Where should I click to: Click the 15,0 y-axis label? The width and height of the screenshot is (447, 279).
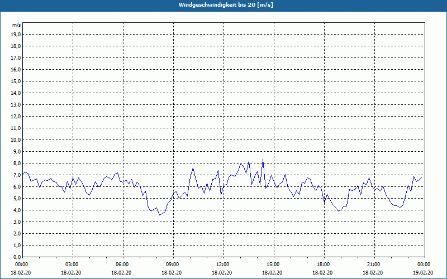[x=16, y=81]
